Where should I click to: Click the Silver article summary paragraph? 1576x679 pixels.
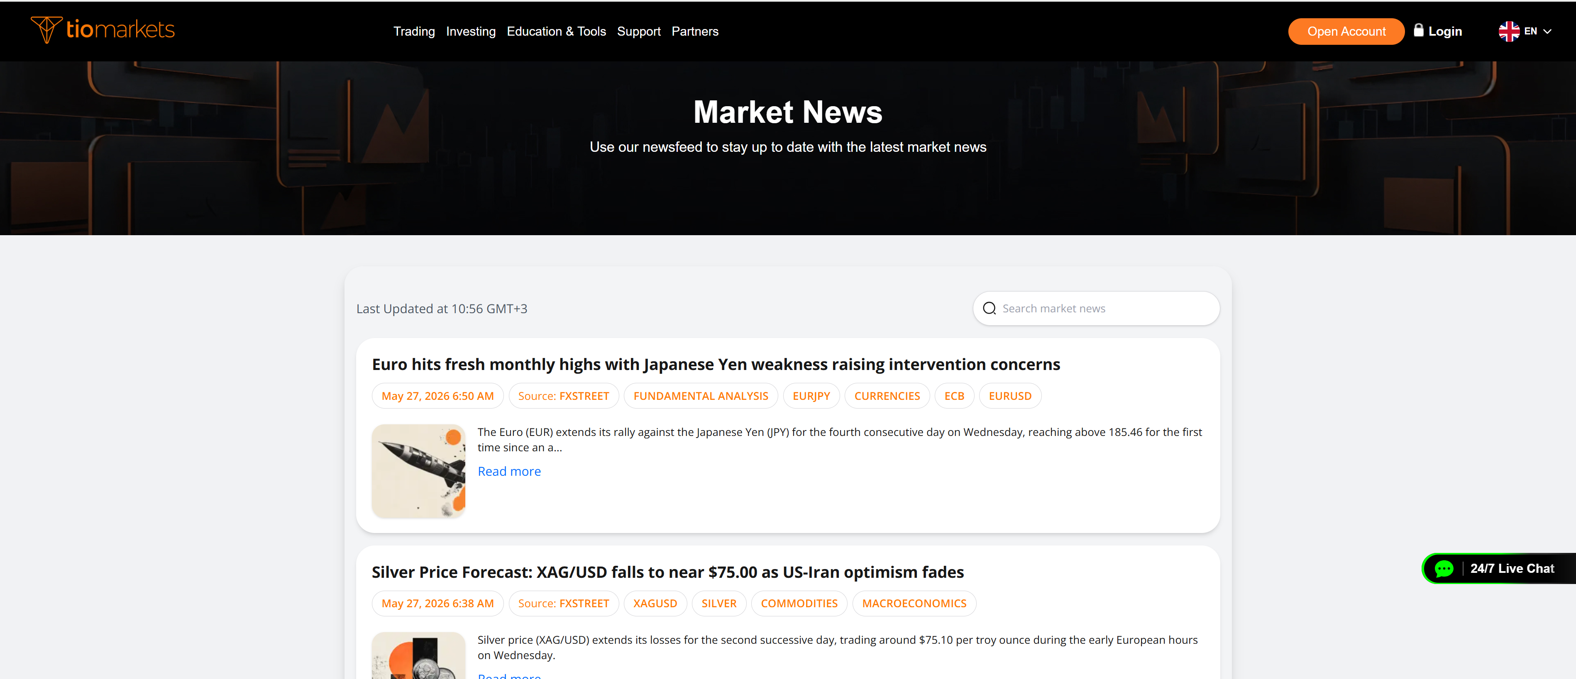(838, 647)
